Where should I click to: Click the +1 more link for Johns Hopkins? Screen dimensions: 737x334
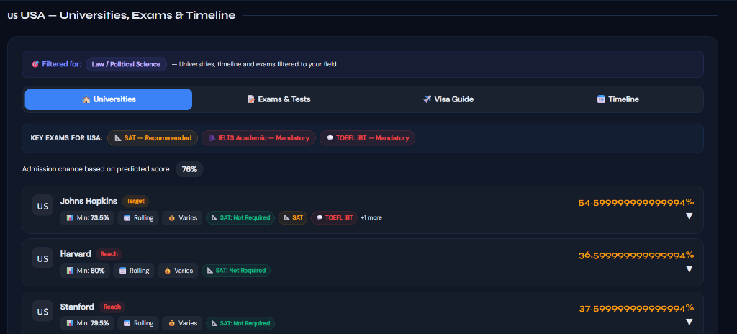(x=371, y=218)
